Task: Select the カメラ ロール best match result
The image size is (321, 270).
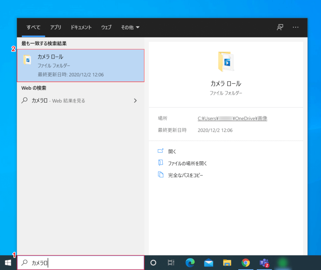Action: click(81, 65)
